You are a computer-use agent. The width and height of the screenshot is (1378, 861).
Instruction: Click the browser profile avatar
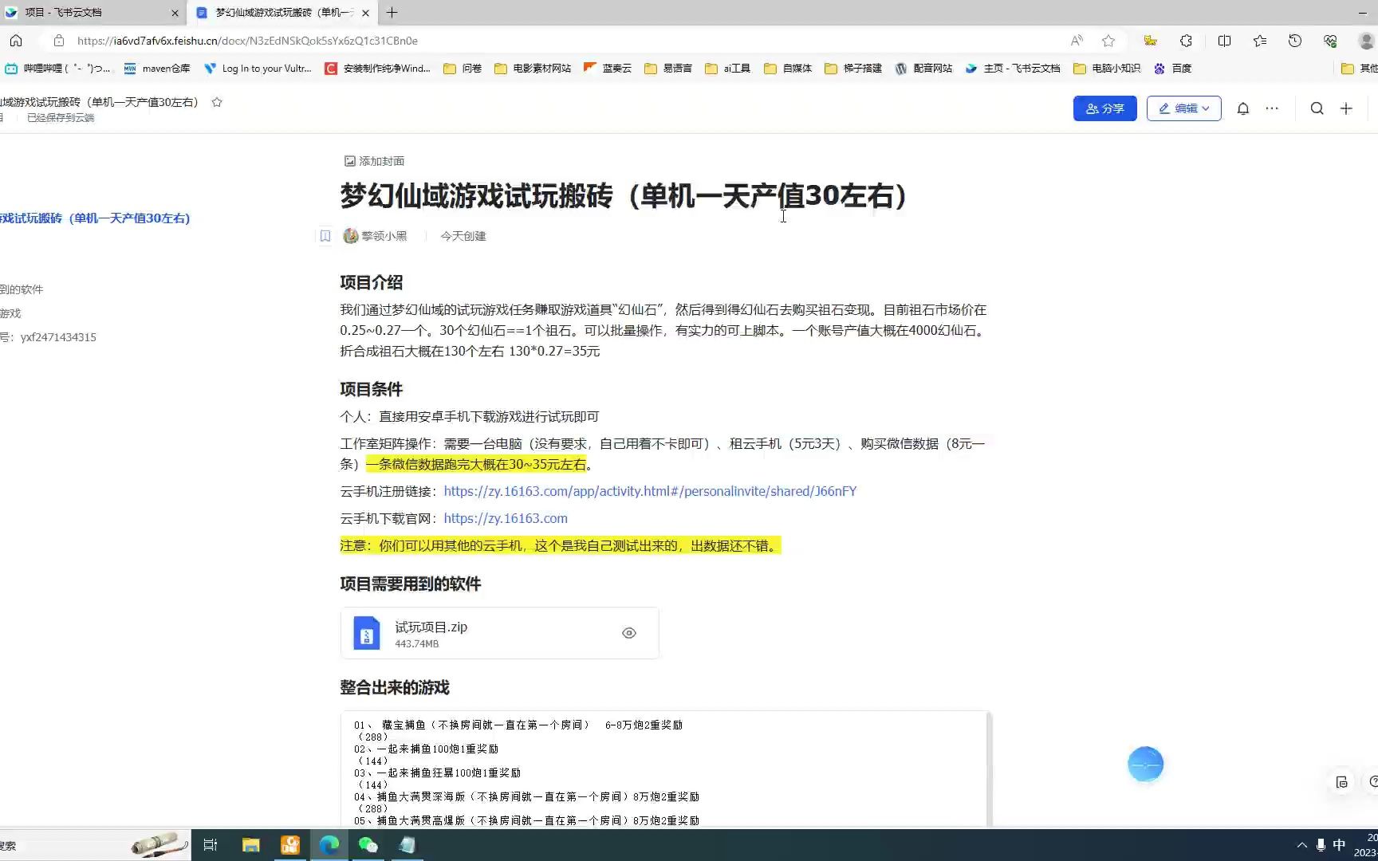click(x=1367, y=41)
